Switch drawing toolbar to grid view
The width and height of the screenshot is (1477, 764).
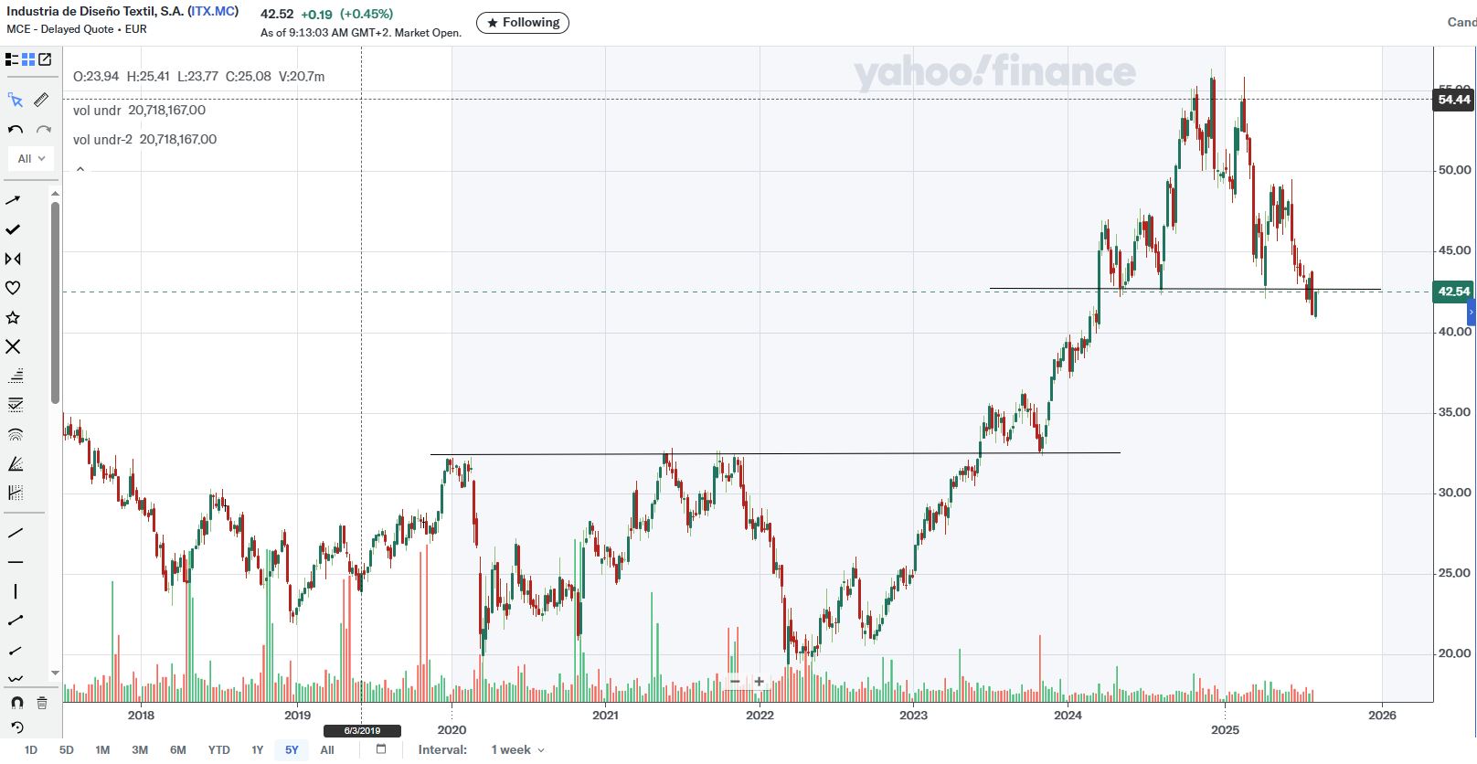pyautogui.click(x=28, y=59)
